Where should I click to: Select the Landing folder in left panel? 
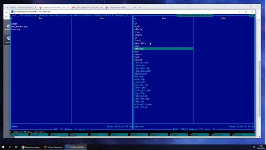[15, 29]
